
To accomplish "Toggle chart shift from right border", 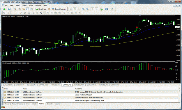I will click(97, 9).
